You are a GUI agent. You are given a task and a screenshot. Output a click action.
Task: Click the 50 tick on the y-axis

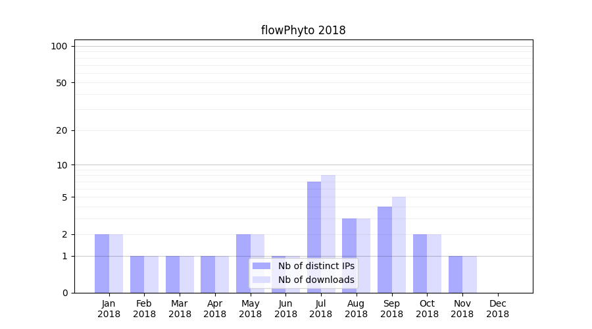(x=61, y=83)
